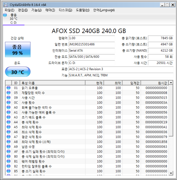Viewport: 177px width, 180px height.
Task: Click the AFOX SSD 240GB 240.0 GB title
Action: pyautogui.click(x=89, y=31)
